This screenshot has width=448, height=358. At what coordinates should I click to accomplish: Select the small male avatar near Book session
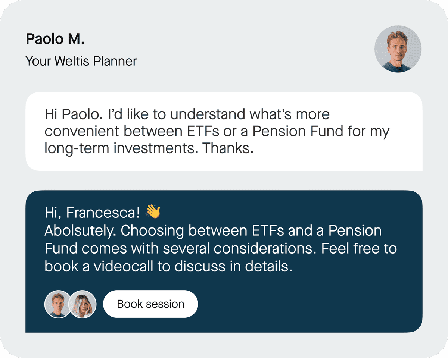[x=57, y=304]
